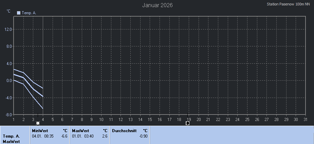Select the Durchschnitt column header
This screenshot has height=144, width=314.
[124, 130]
